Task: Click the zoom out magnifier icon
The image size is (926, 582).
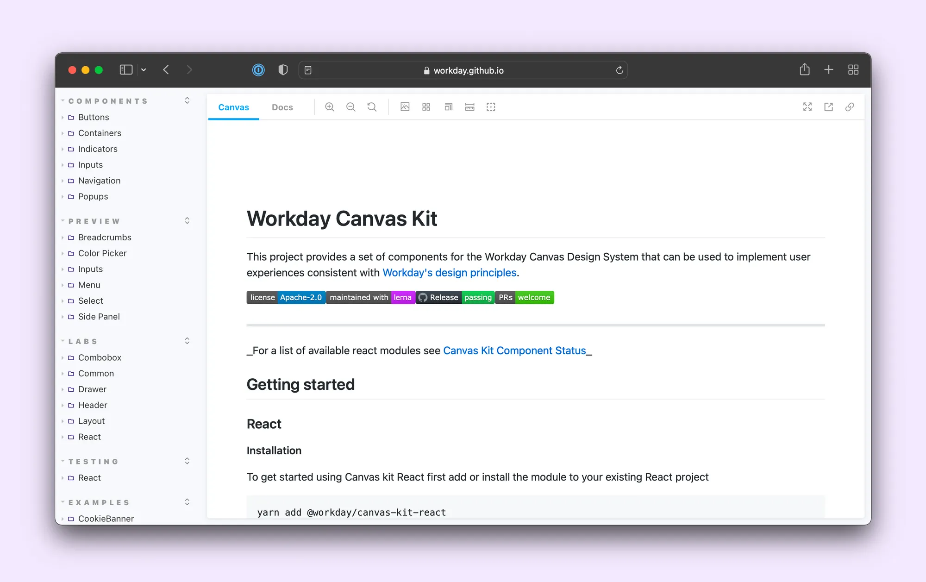Action: pyautogui.click(x=351, y=107)
